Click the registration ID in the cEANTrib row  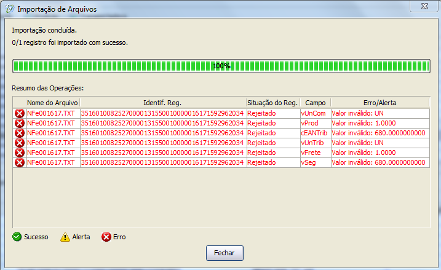click(162, 133)
